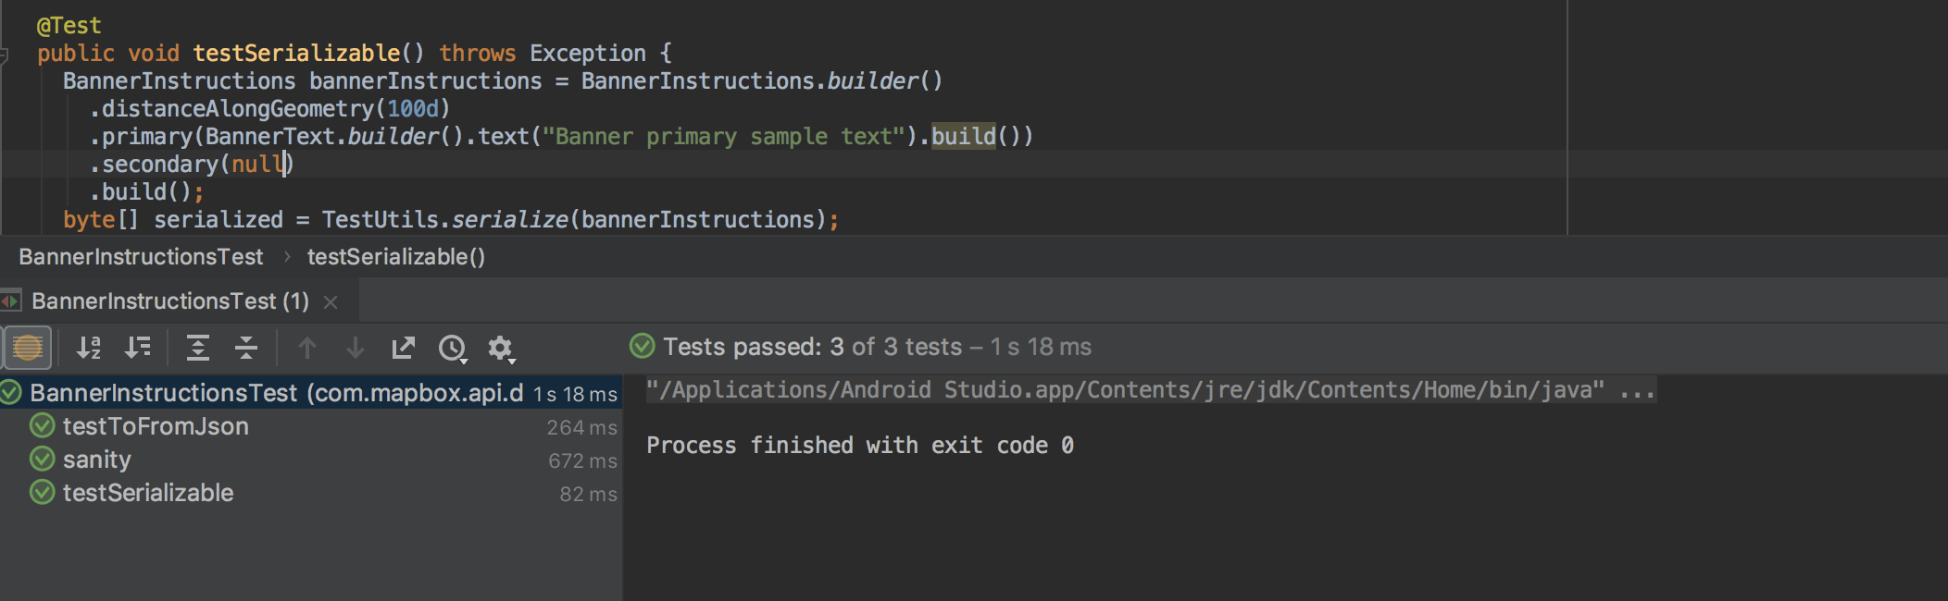Select testToFromJson test result
Image resolution: width=1948 pixels, height=601 pixels.
coord(156,426)
